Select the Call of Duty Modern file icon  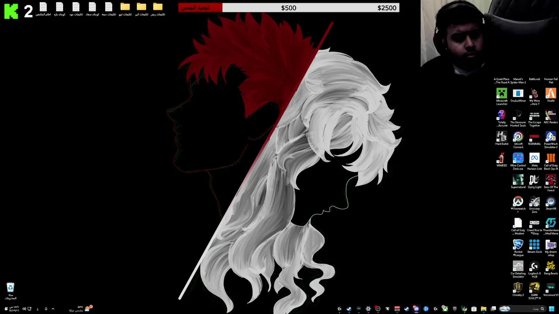(518, 226)
